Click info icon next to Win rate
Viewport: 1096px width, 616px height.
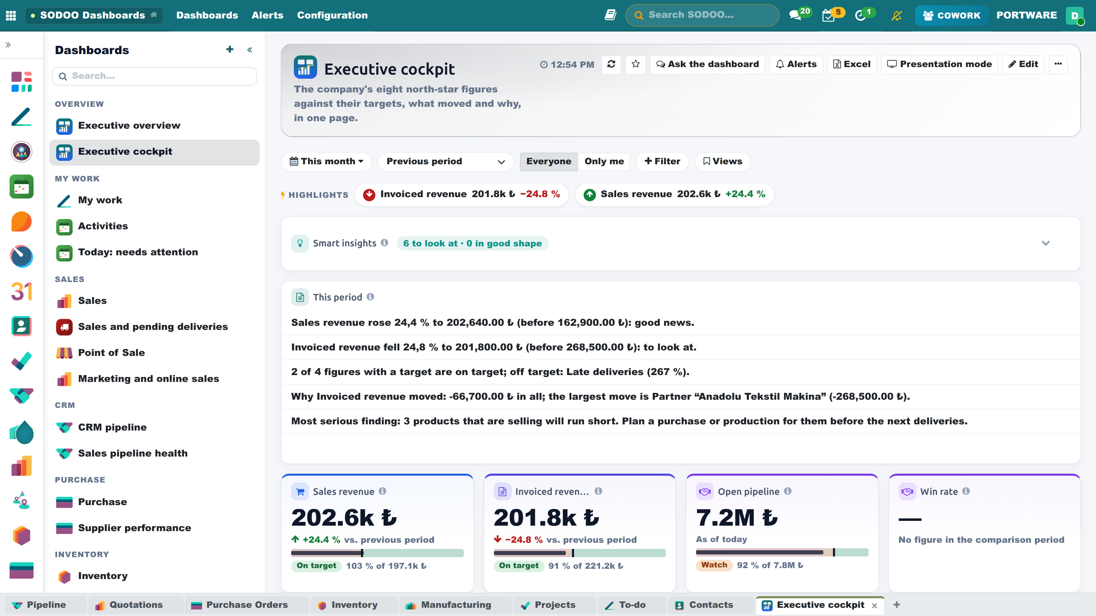pos(966,491)
